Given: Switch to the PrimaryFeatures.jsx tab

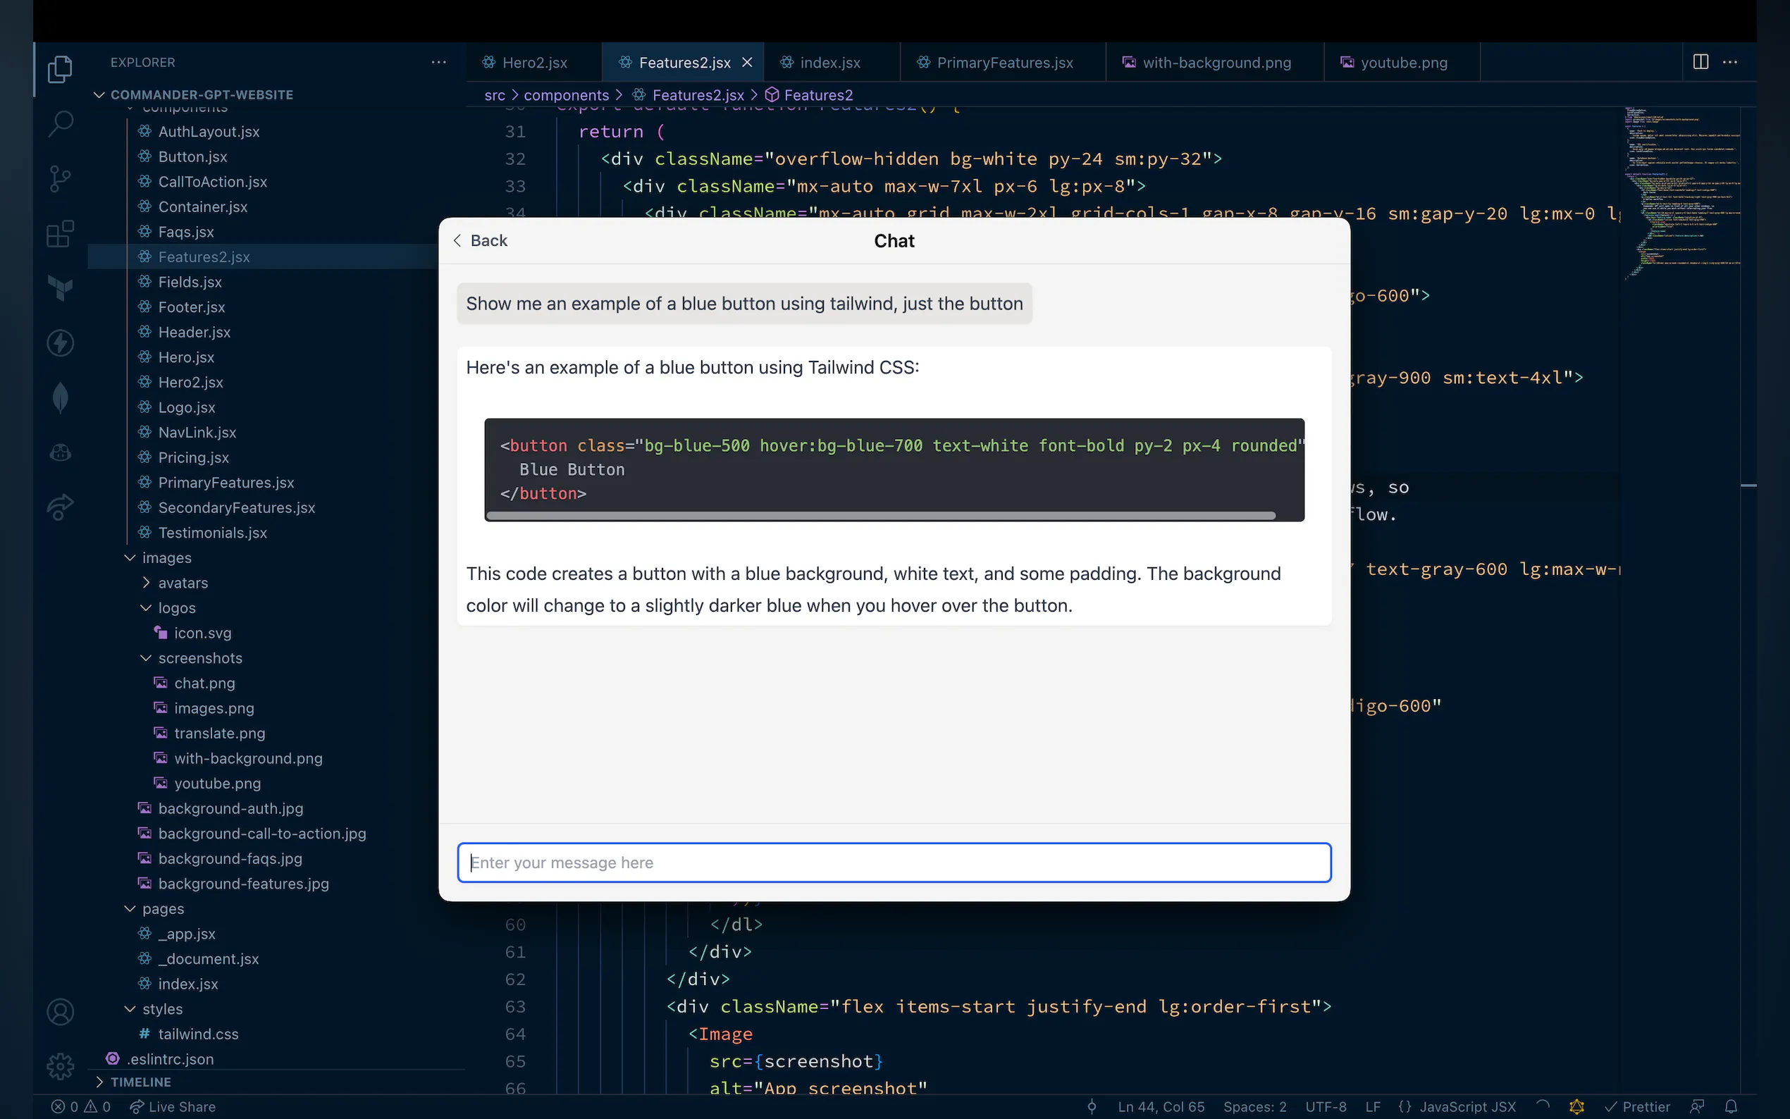Looking at the screenshot, I should point(1004,62).
